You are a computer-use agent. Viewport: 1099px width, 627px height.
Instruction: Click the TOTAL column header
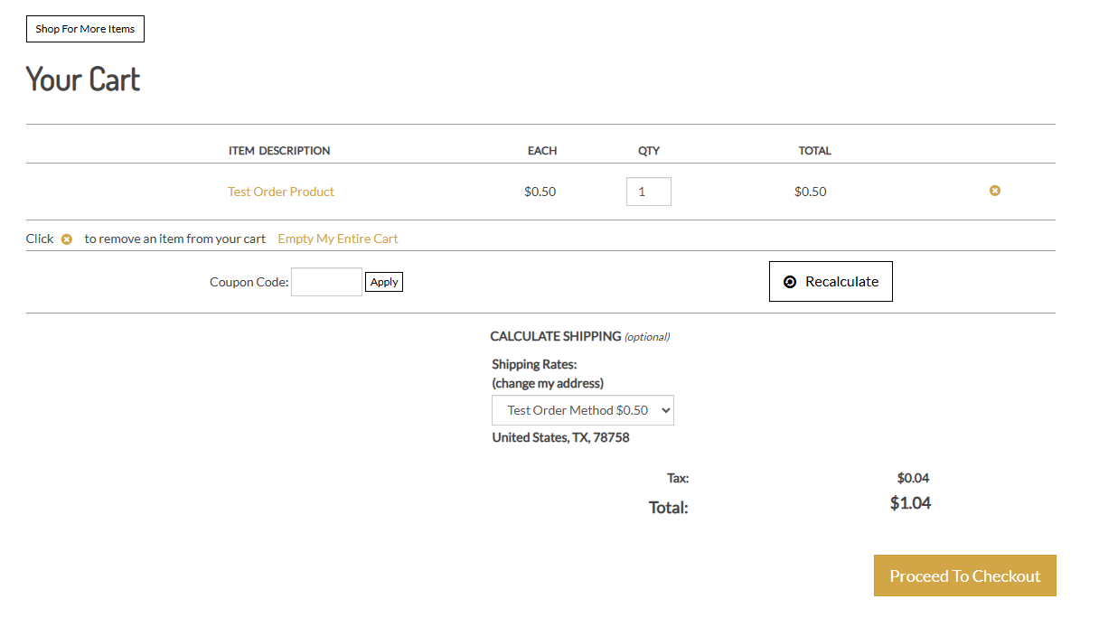click(814, 151)
